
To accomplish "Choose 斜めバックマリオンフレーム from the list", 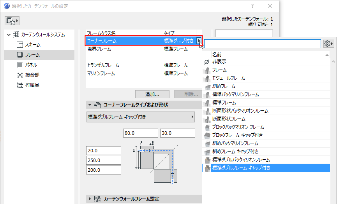I will (266, 143).
